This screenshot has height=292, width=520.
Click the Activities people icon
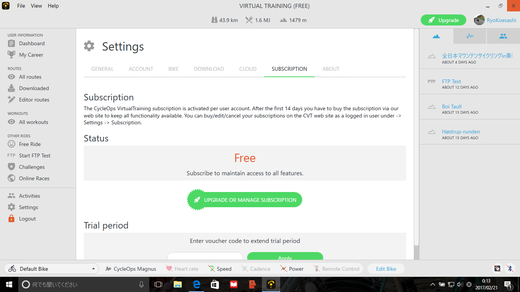point(11,196)
